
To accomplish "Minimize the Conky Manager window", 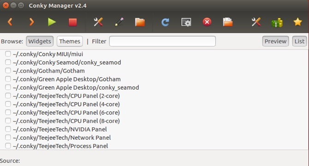I will click(13, 6).
